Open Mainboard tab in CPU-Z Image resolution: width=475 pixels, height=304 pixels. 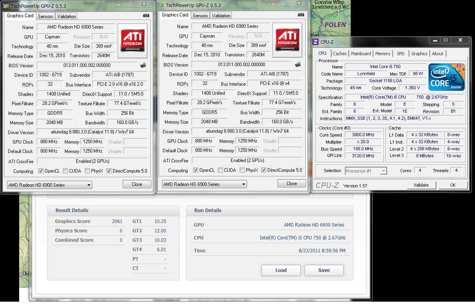coord(361,54)
